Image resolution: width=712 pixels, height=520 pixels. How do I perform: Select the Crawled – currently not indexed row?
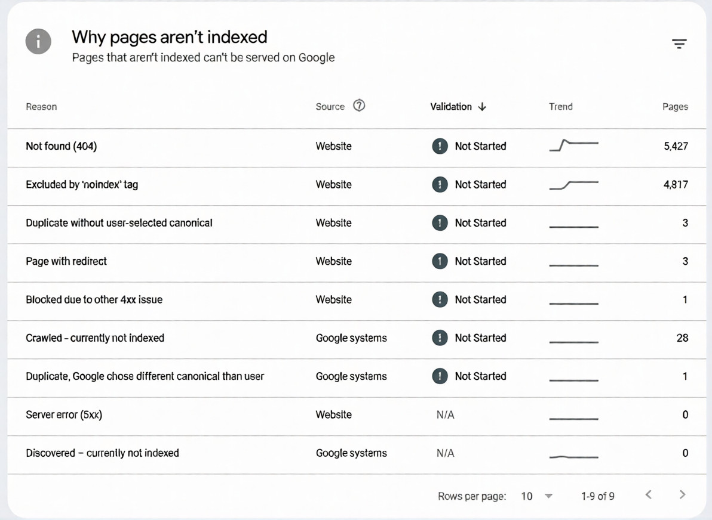pyautogui.click(x=94, y=338)
